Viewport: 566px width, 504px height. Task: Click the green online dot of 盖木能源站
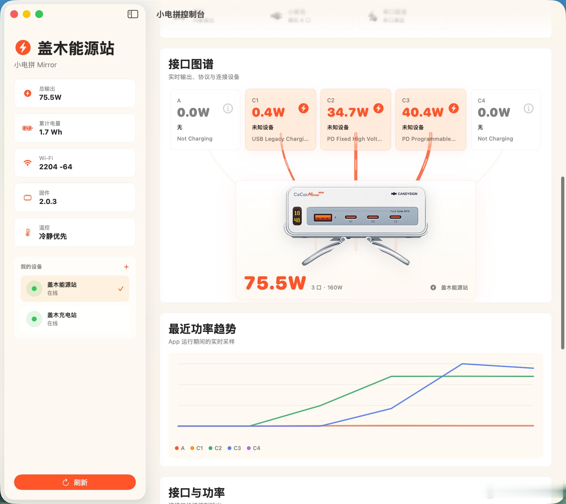click(34, 289)
